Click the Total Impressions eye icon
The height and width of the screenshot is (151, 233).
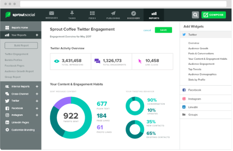click(57, 61)
